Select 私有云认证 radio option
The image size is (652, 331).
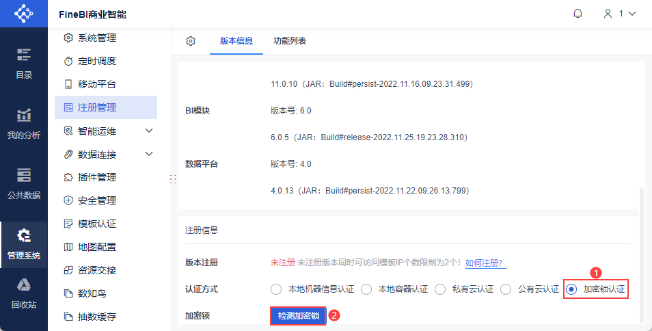pyautogui.click(x=440, y=289)
